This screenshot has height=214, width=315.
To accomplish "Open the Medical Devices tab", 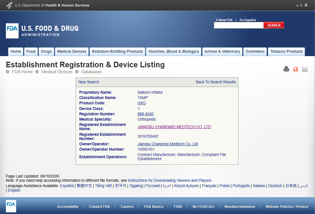I will 72,52.
